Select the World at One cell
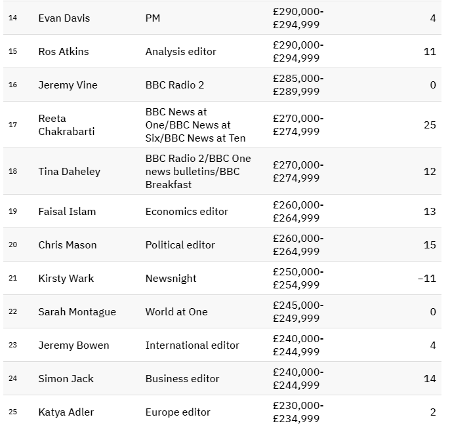 point(176,311)
